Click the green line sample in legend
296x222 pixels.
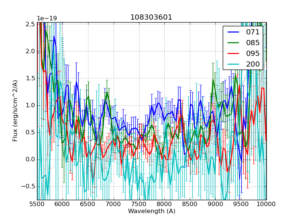233,43
